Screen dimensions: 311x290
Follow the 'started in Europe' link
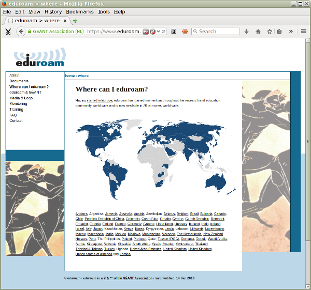[100, 100]
